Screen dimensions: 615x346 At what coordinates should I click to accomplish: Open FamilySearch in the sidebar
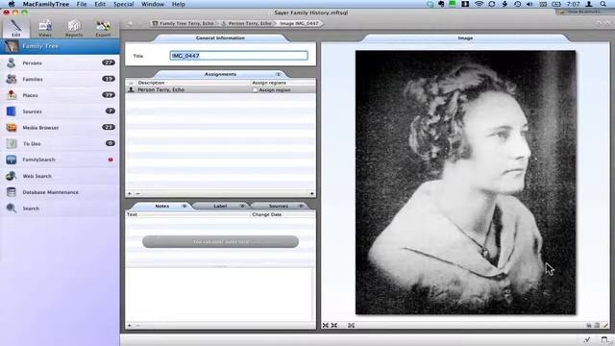[x=60, y=160]
